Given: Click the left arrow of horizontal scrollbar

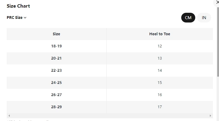Looking at the screenshot, I should click(9, 116).
